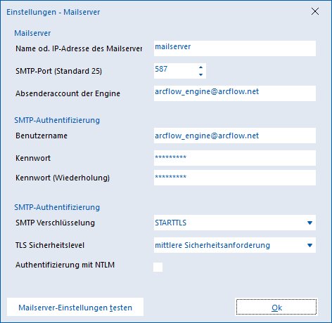The height and width of the screenshot is (323, 332).
Task: Increase SMTP port with up arrow
Action: click(200, 67)
